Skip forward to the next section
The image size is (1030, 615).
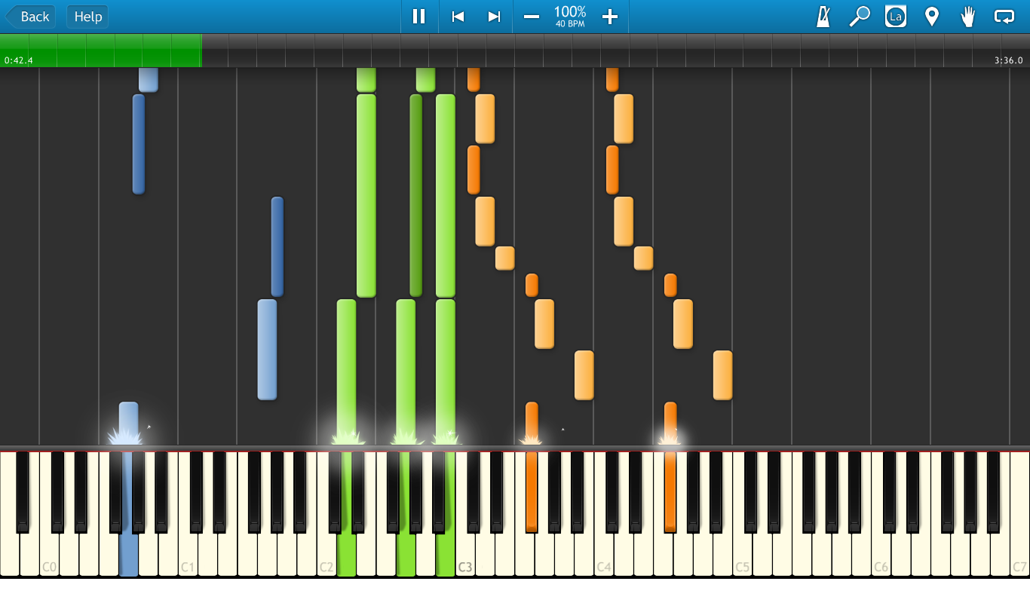pyautogui.click(x=494, y=17)
